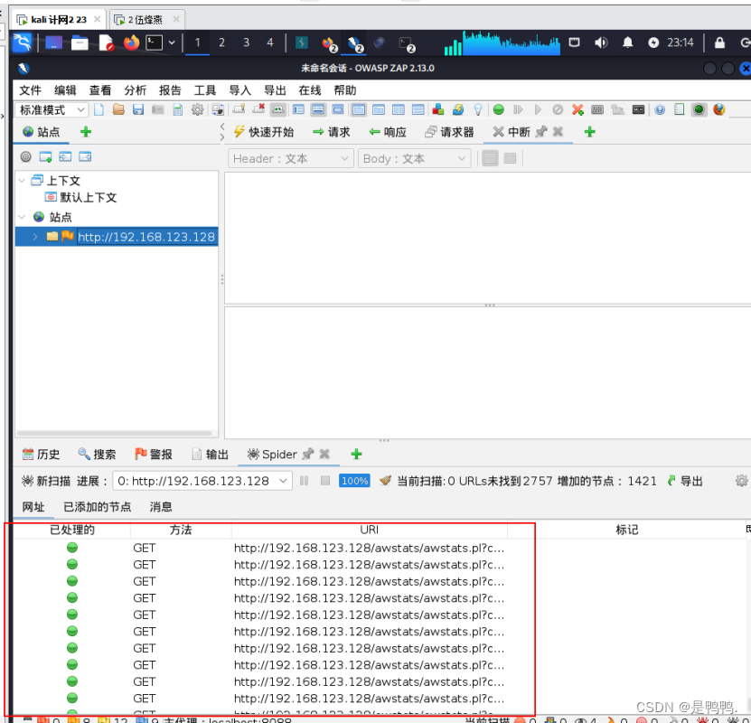Add a bottom tab with the green plus after Spider
Image resolution: width=751 pixels, height=723 pixels.
click(356, 454)
